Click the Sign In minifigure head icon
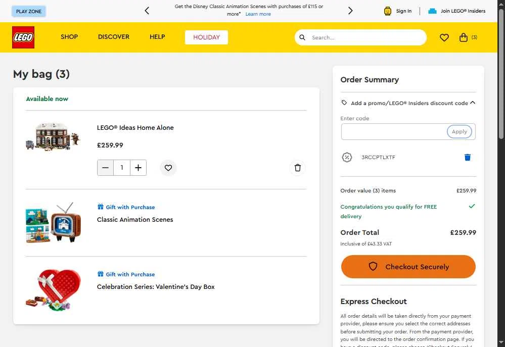Viewport: 505px width, 347px height. (387, 11)
